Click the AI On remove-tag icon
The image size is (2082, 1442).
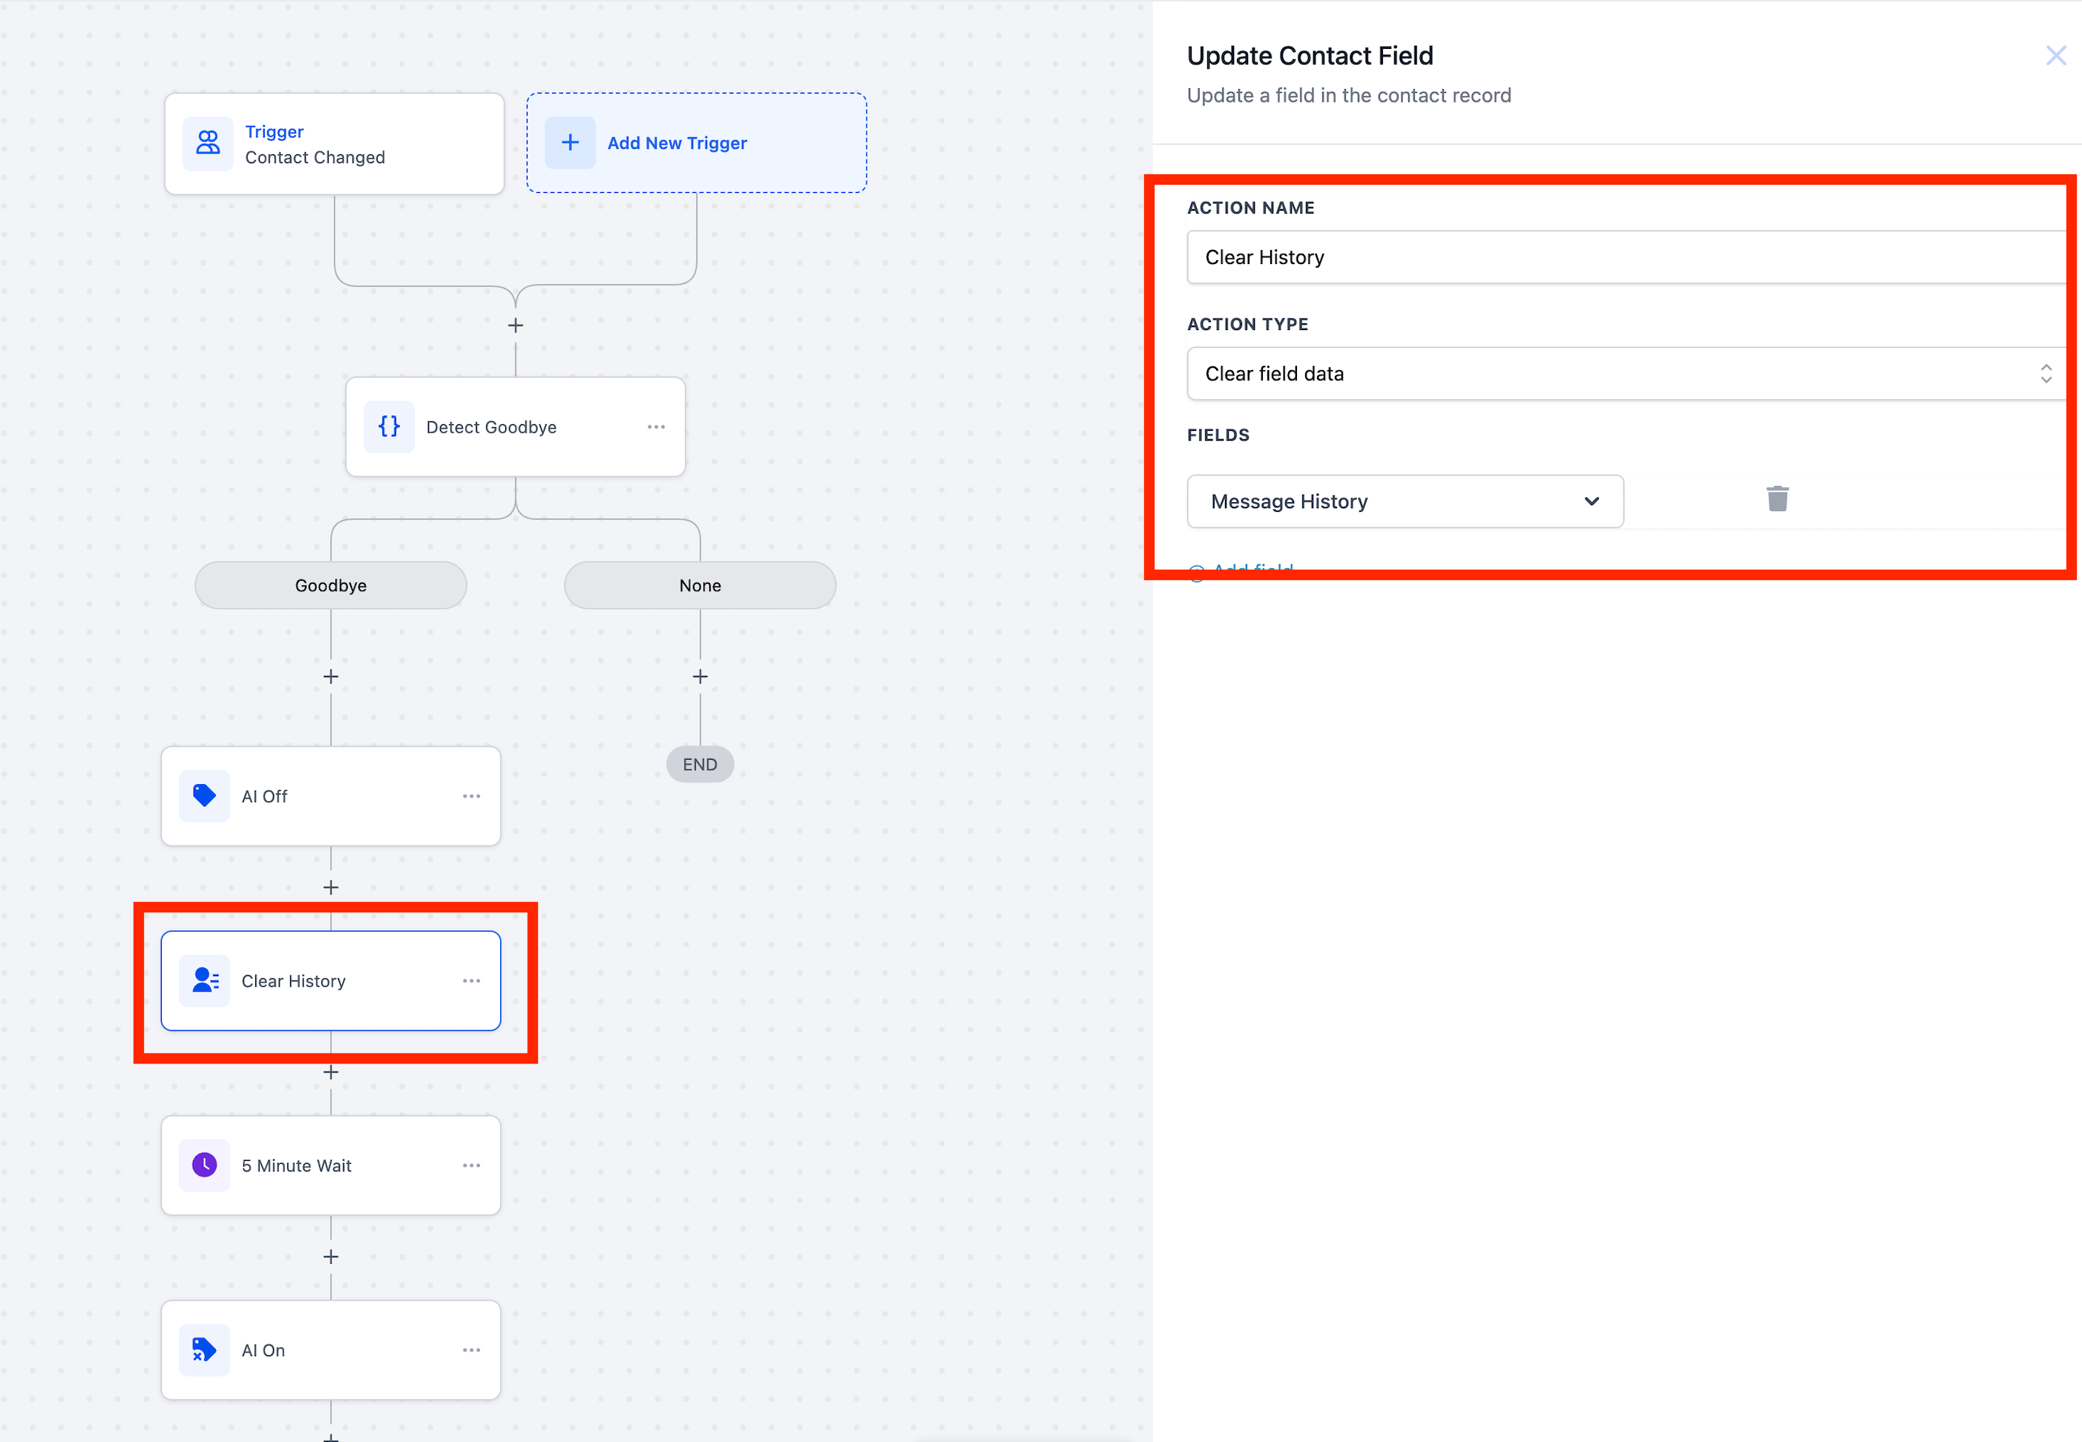pos(204,1350)
